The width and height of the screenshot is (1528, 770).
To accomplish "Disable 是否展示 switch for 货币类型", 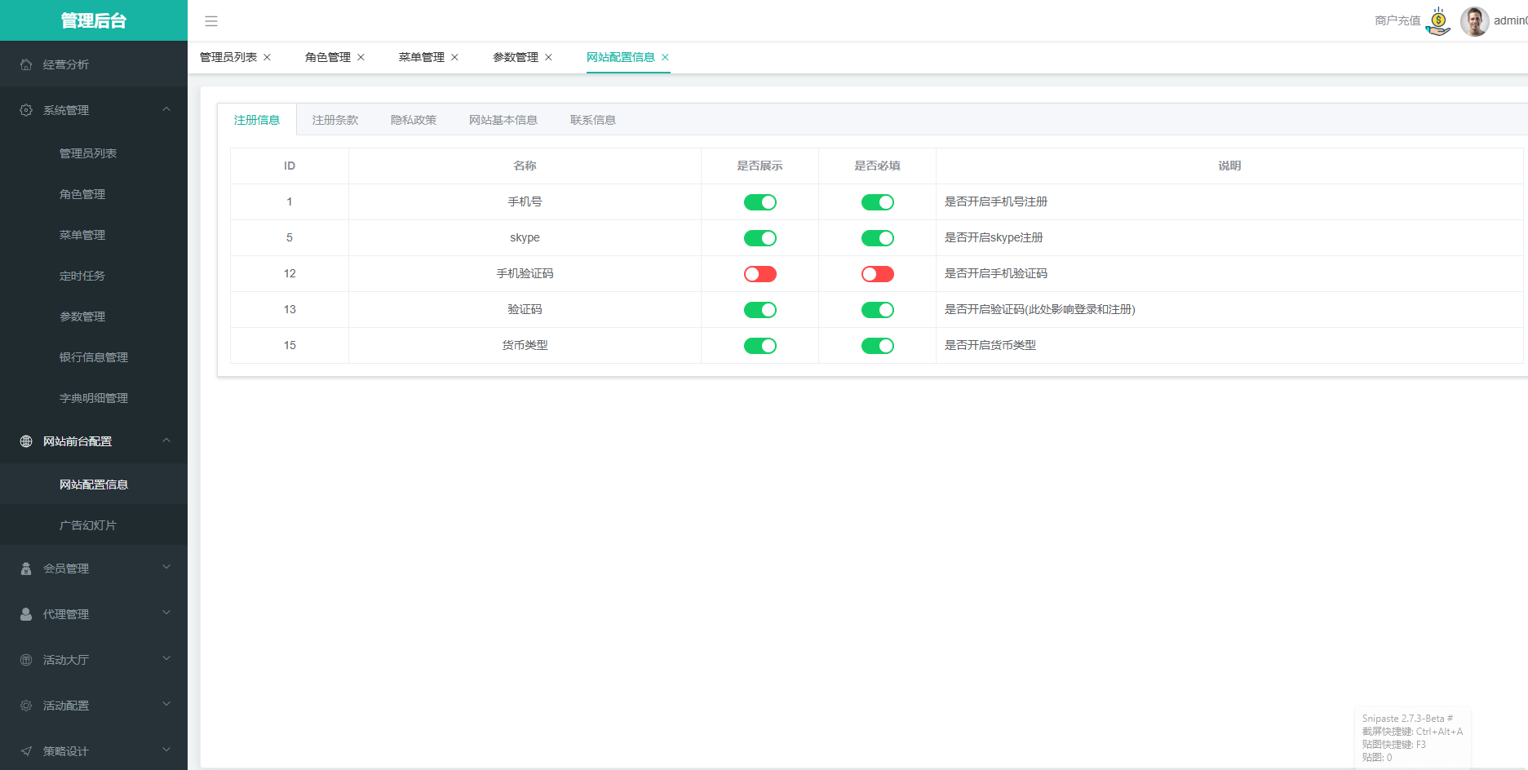I will (x=760, y=346).
